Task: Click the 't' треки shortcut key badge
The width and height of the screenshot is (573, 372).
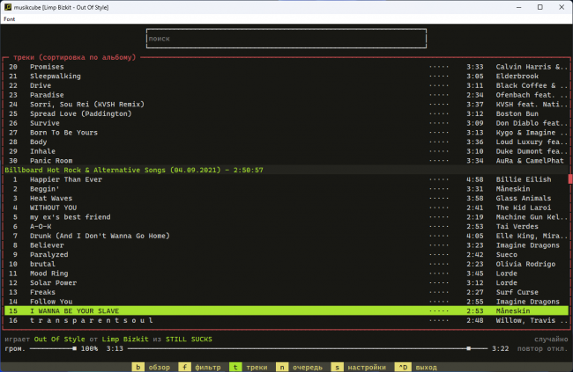Action: pyautogui.click(x=235, y=367)
